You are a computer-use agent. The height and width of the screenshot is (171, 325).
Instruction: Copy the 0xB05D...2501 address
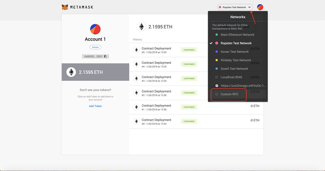click(x=106, y=56)
